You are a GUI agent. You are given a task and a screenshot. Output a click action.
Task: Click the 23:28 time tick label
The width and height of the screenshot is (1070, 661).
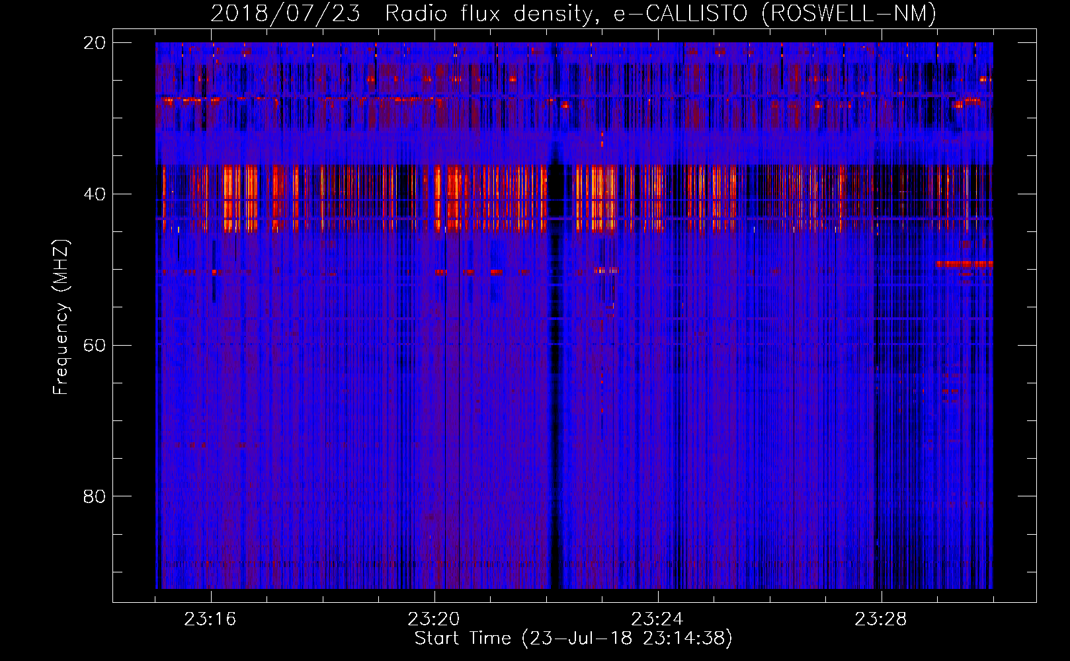[x=880, y=619]
